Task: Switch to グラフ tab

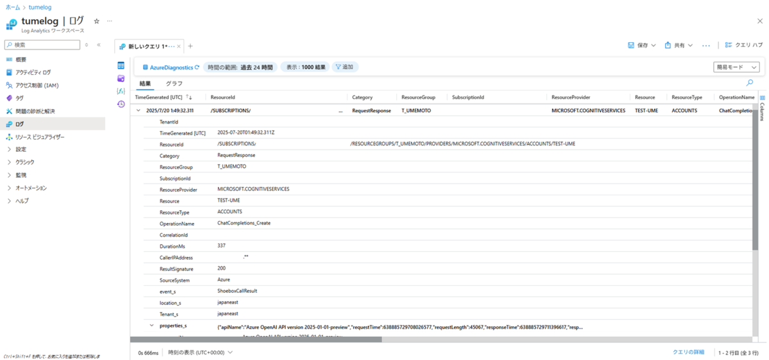Action: [x=174, y=84]
